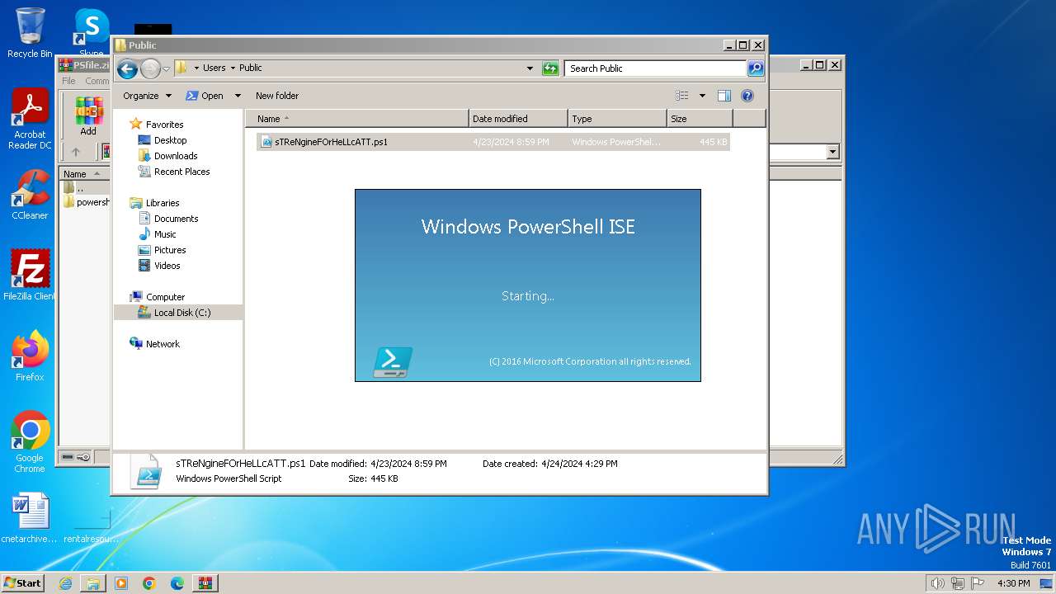1056x594 pixels.
Task: Select Libraries in navigation pane
Action: (163, 203)
